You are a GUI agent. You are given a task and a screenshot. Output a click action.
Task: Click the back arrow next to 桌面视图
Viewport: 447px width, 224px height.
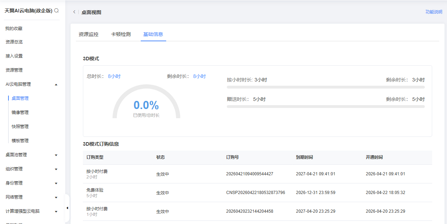tap(74, 12)
